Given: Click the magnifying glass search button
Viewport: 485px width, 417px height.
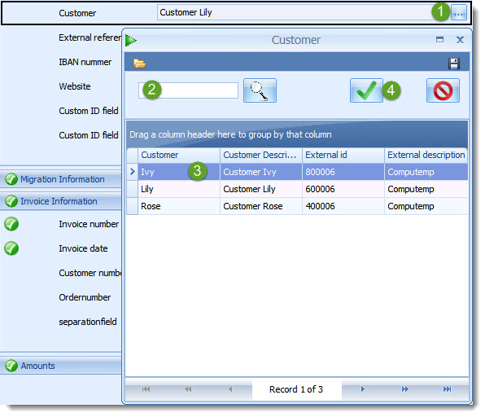Looking at the screenshot, I should tap(260, 90).
